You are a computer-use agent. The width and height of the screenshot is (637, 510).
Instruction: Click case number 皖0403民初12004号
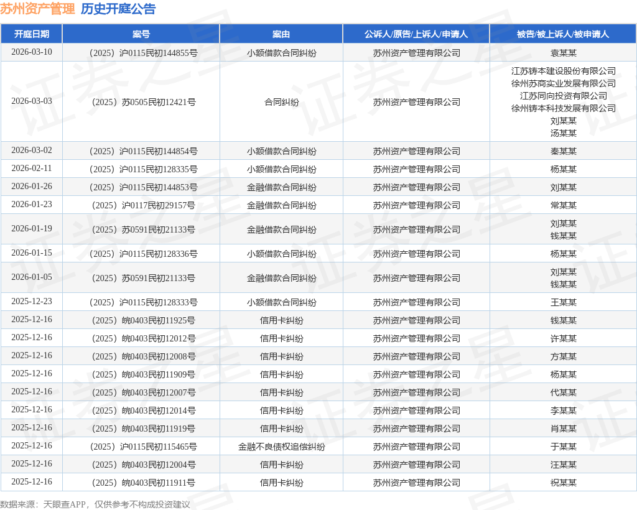[144, 465]
